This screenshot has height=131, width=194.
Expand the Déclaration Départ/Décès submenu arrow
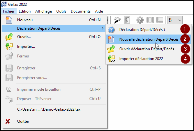coord(102,28)
